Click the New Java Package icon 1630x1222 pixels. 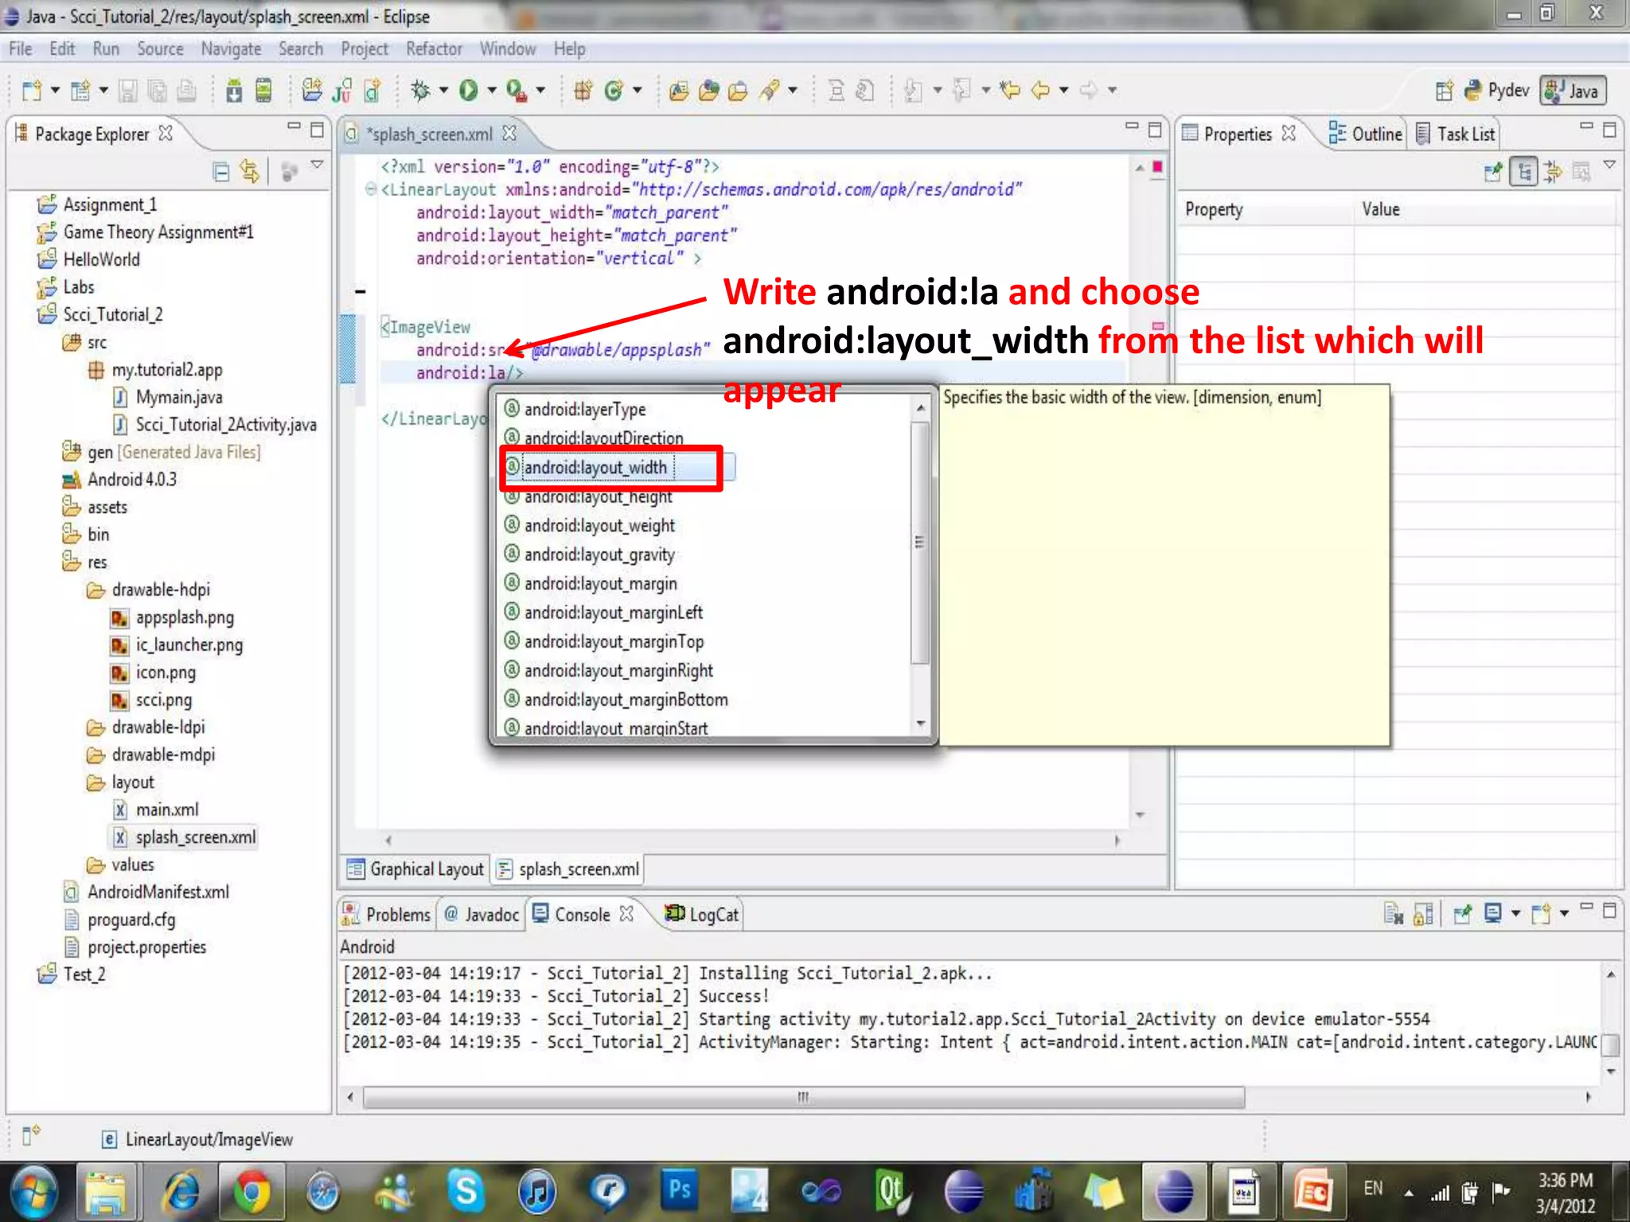tap(582, 91)
